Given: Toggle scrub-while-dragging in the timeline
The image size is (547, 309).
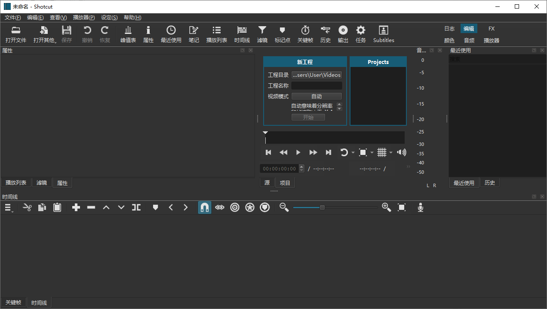Looking at the screenshot, I should [x=220, y=207].
